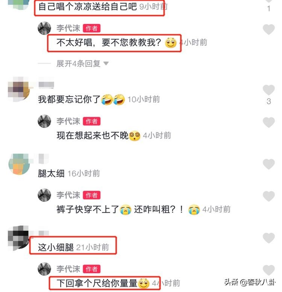Like the comment "腿太细"

[268, 164]
